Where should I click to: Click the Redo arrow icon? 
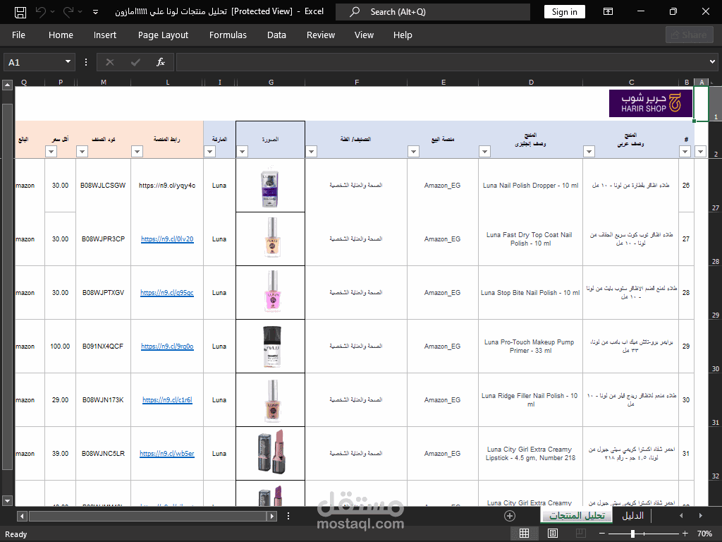[x=68, y=12]
